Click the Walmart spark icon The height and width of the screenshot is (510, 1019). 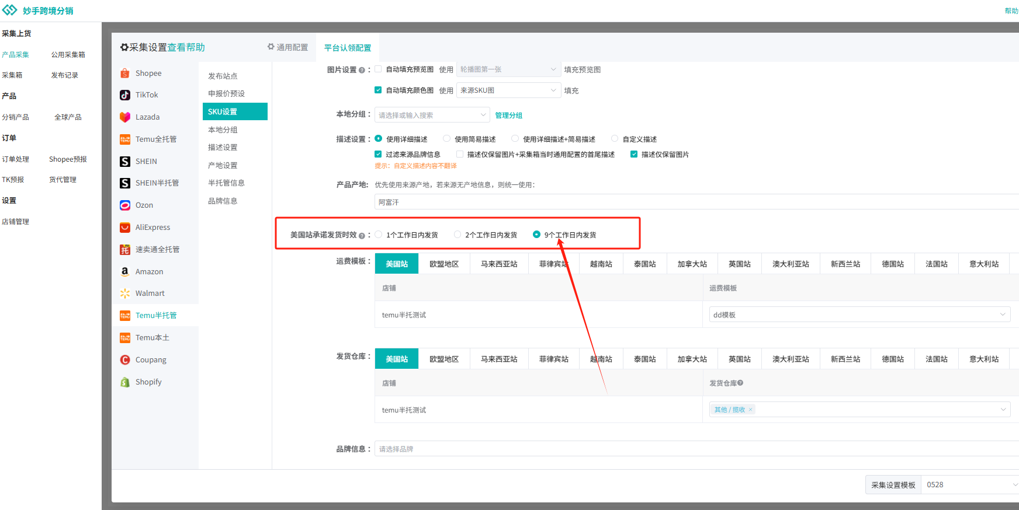point(125,293)
